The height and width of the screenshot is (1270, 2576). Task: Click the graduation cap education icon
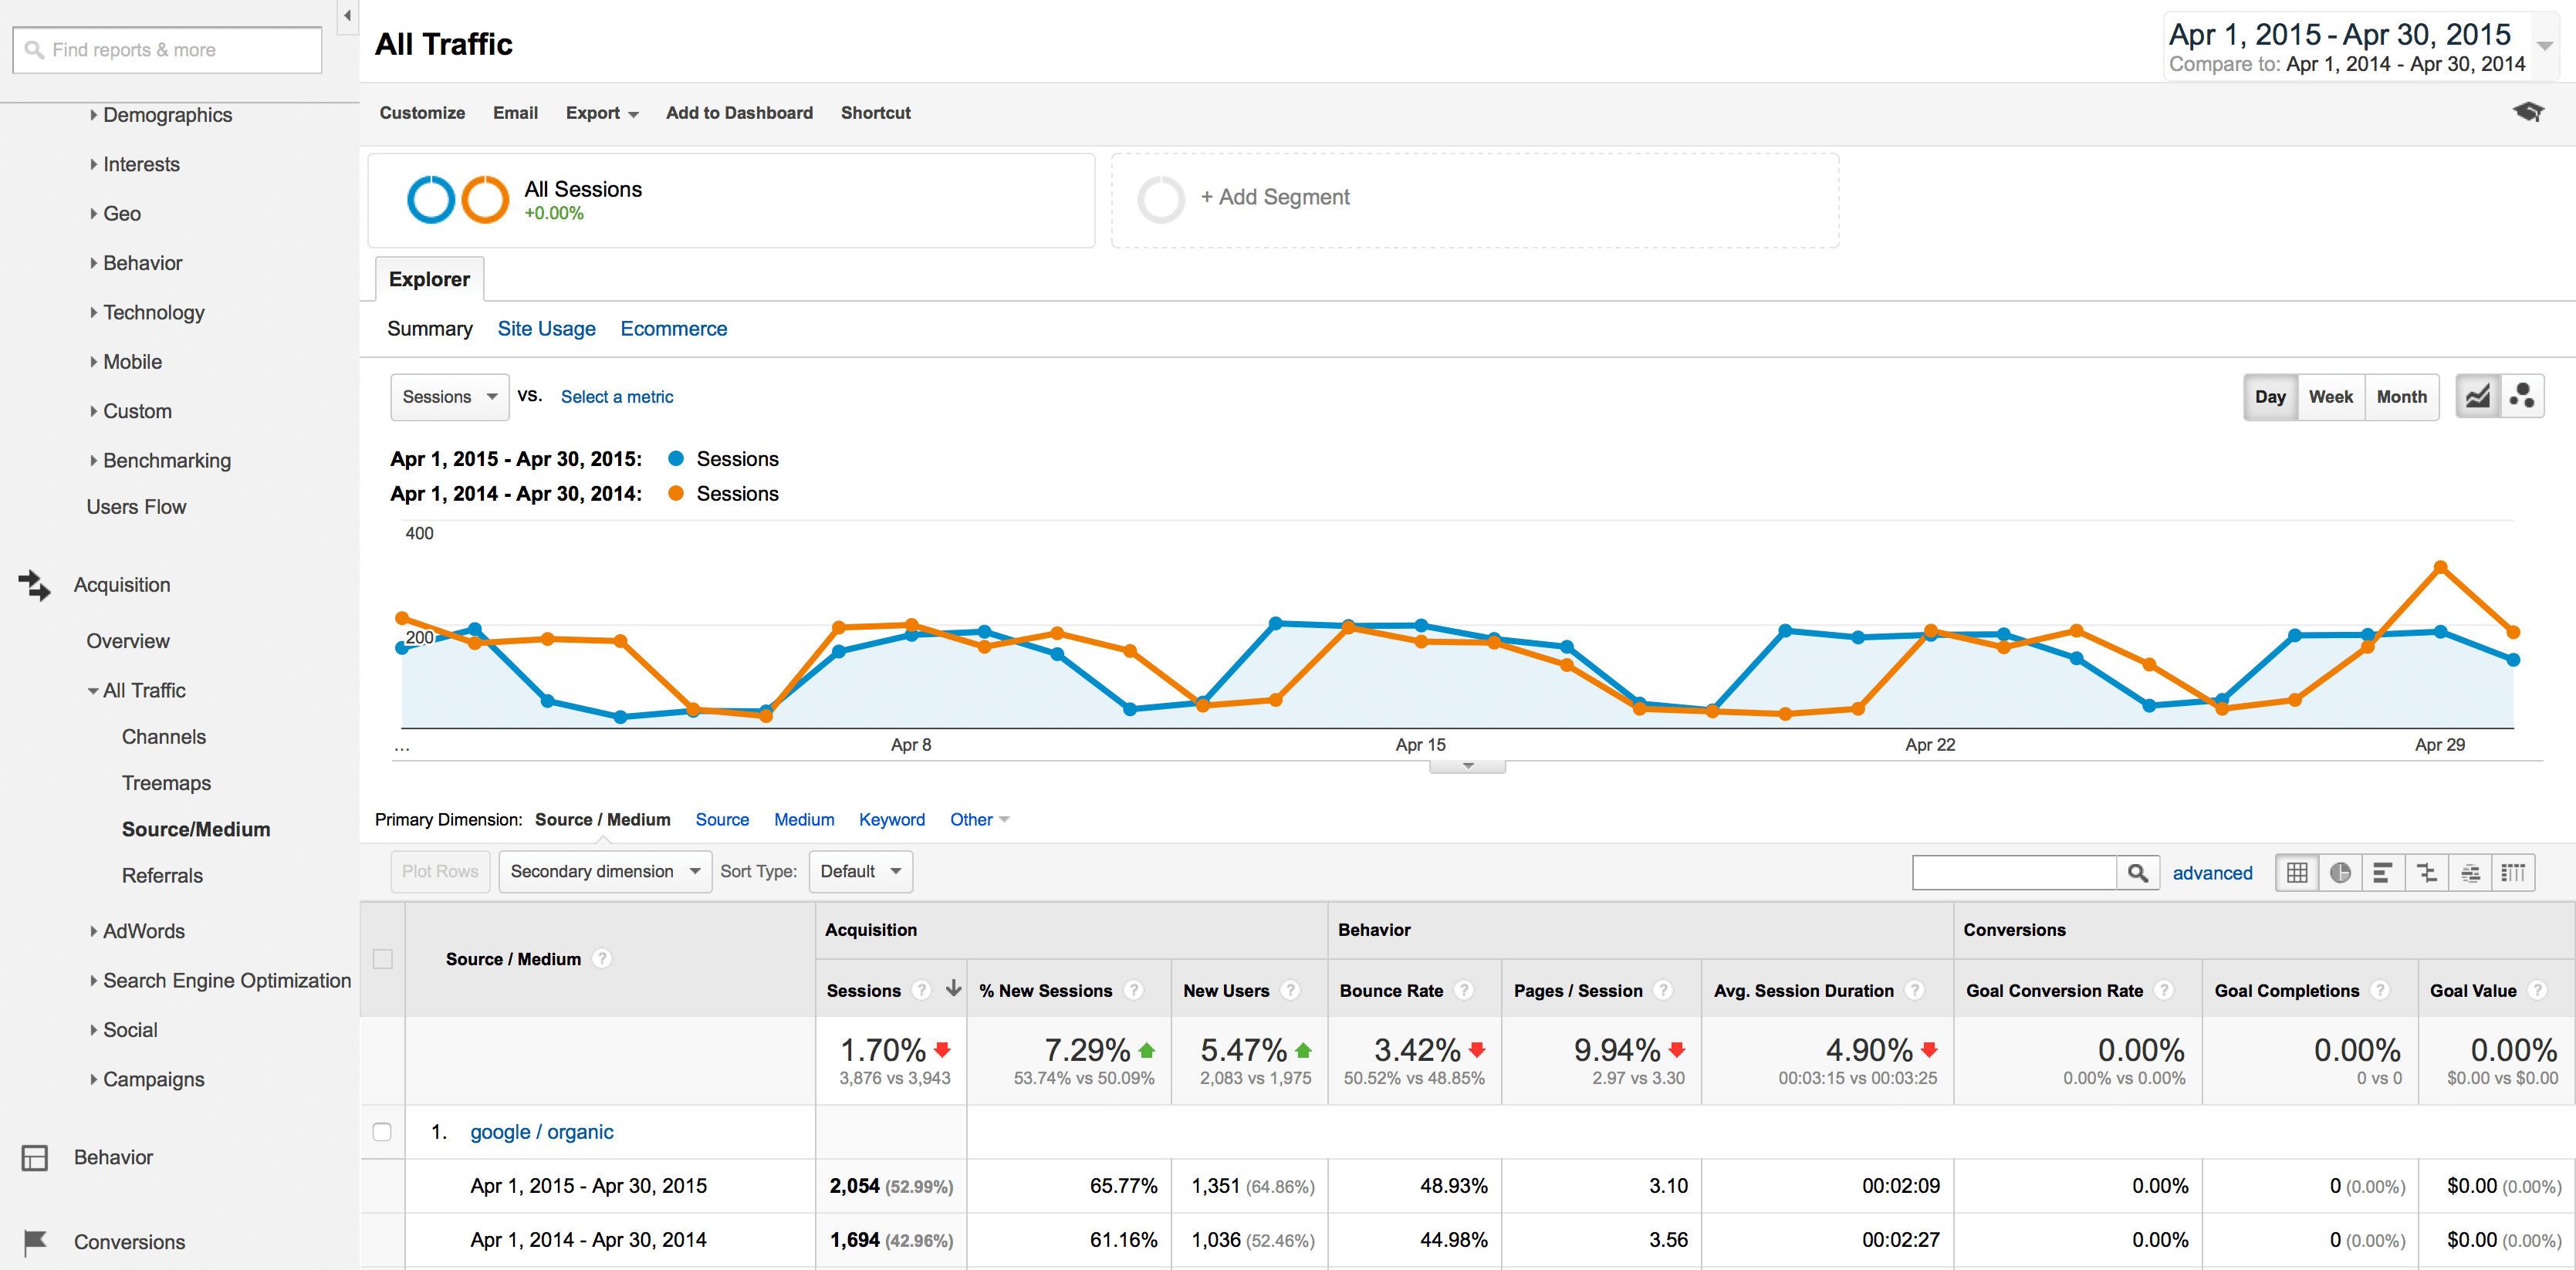point(2528,112)
